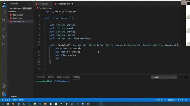Click the terminal prompt line

(x=53, y=81)
